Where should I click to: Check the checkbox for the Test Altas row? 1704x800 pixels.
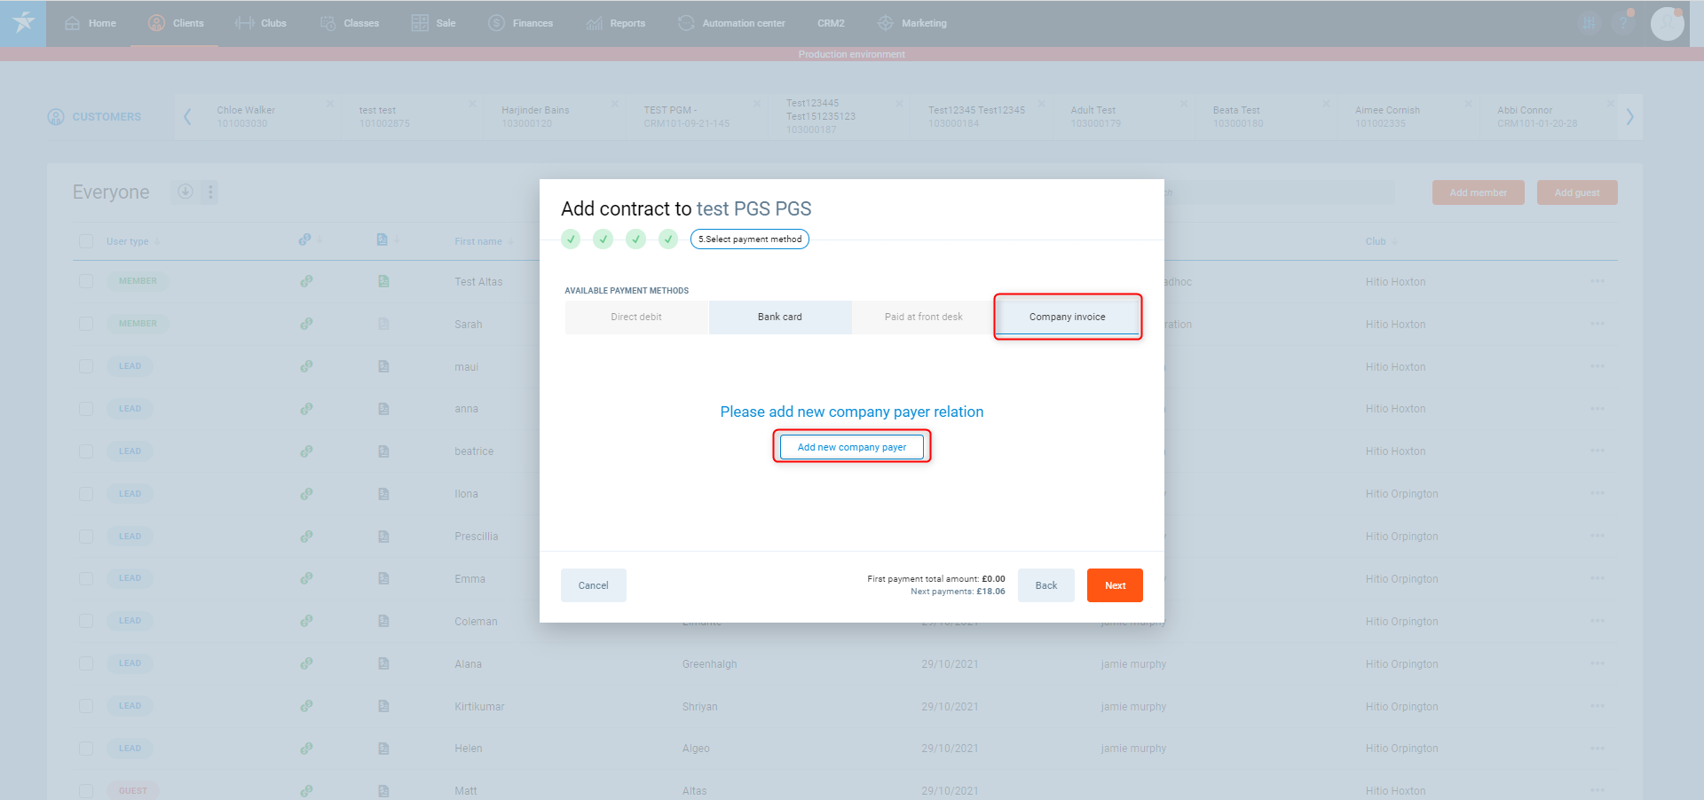[86, 281]
